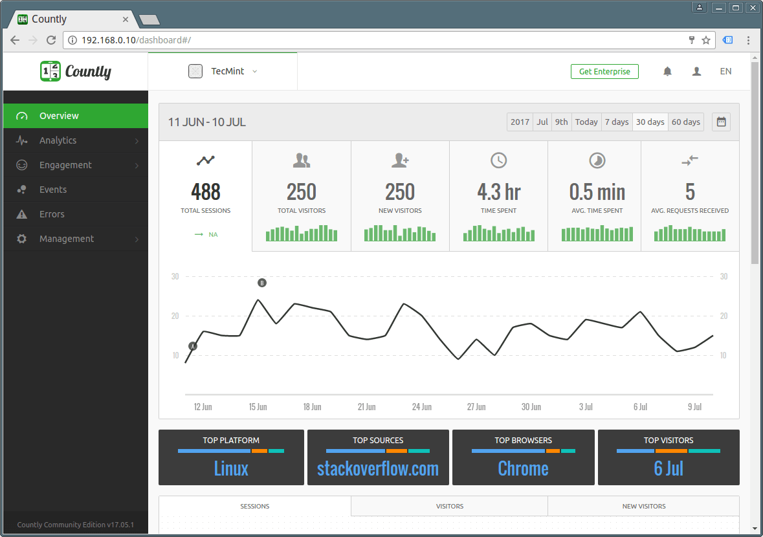Click the TecMint app icon
Image resolution: width=763 pixels, height=537 pixels.
click(x=195, y=71)
